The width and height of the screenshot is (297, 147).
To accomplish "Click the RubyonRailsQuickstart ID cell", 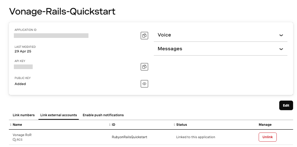I will [129, 137].
